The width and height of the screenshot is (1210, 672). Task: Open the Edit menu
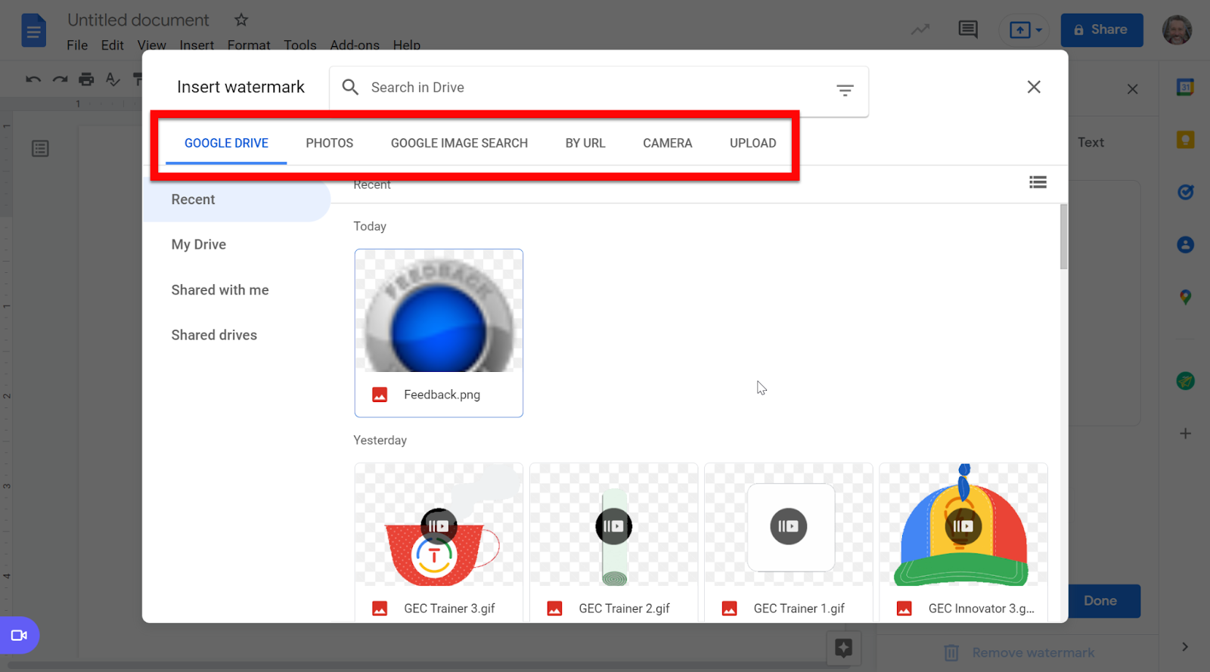tap(112, 45)
